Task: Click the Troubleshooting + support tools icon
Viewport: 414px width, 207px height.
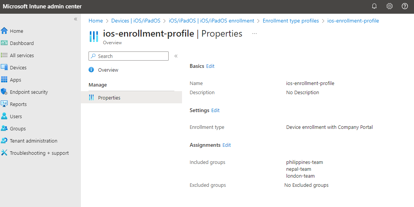Action: (x=4, y=153)
